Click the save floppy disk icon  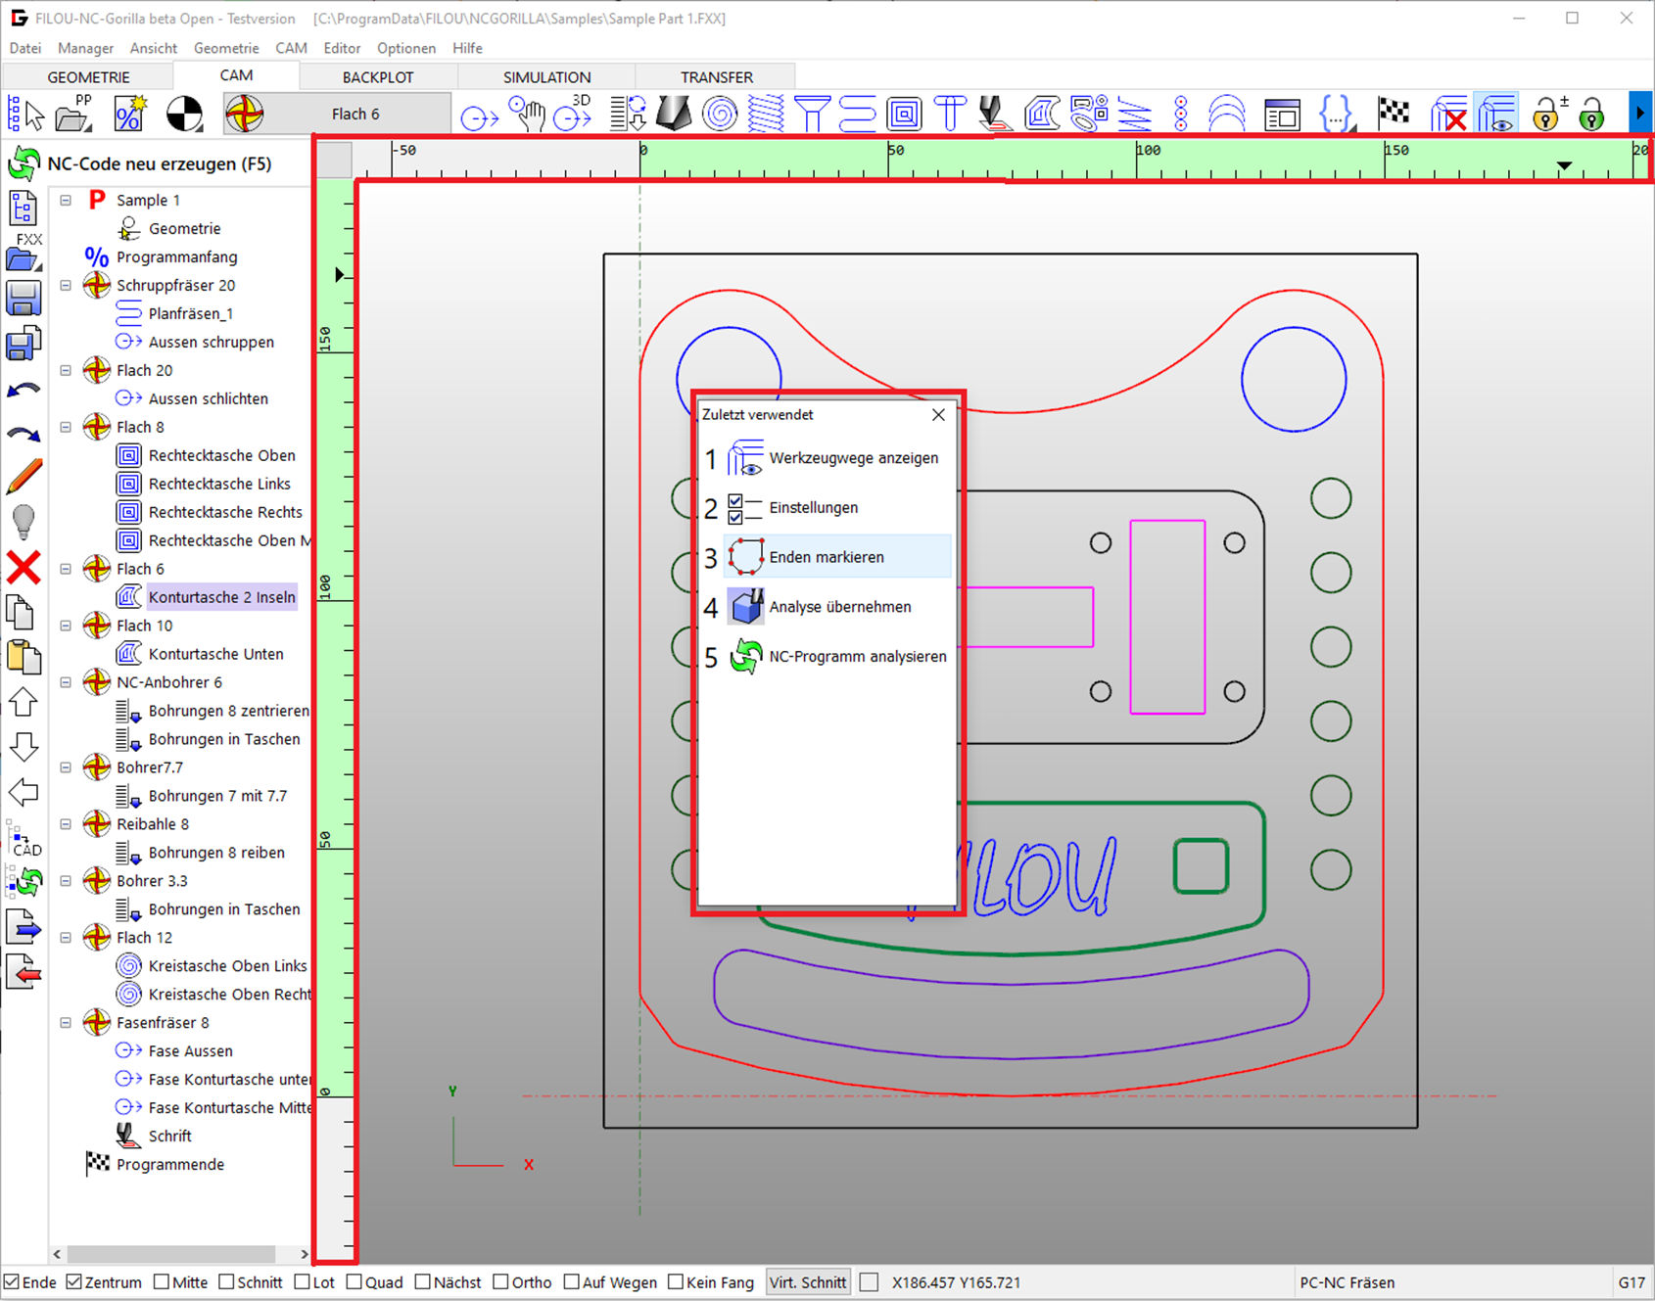[24, 298]
